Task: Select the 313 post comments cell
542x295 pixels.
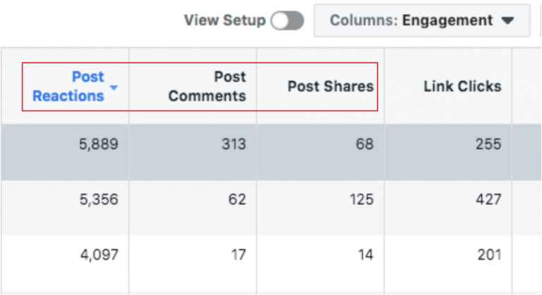Action: (233, 144)
